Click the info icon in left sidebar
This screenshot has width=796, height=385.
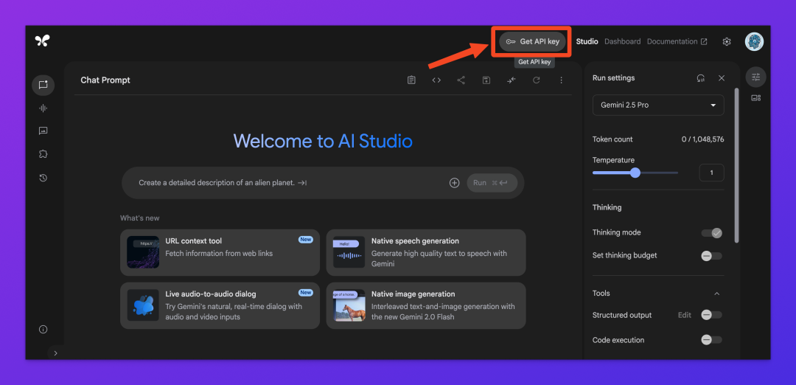[43, 330]
